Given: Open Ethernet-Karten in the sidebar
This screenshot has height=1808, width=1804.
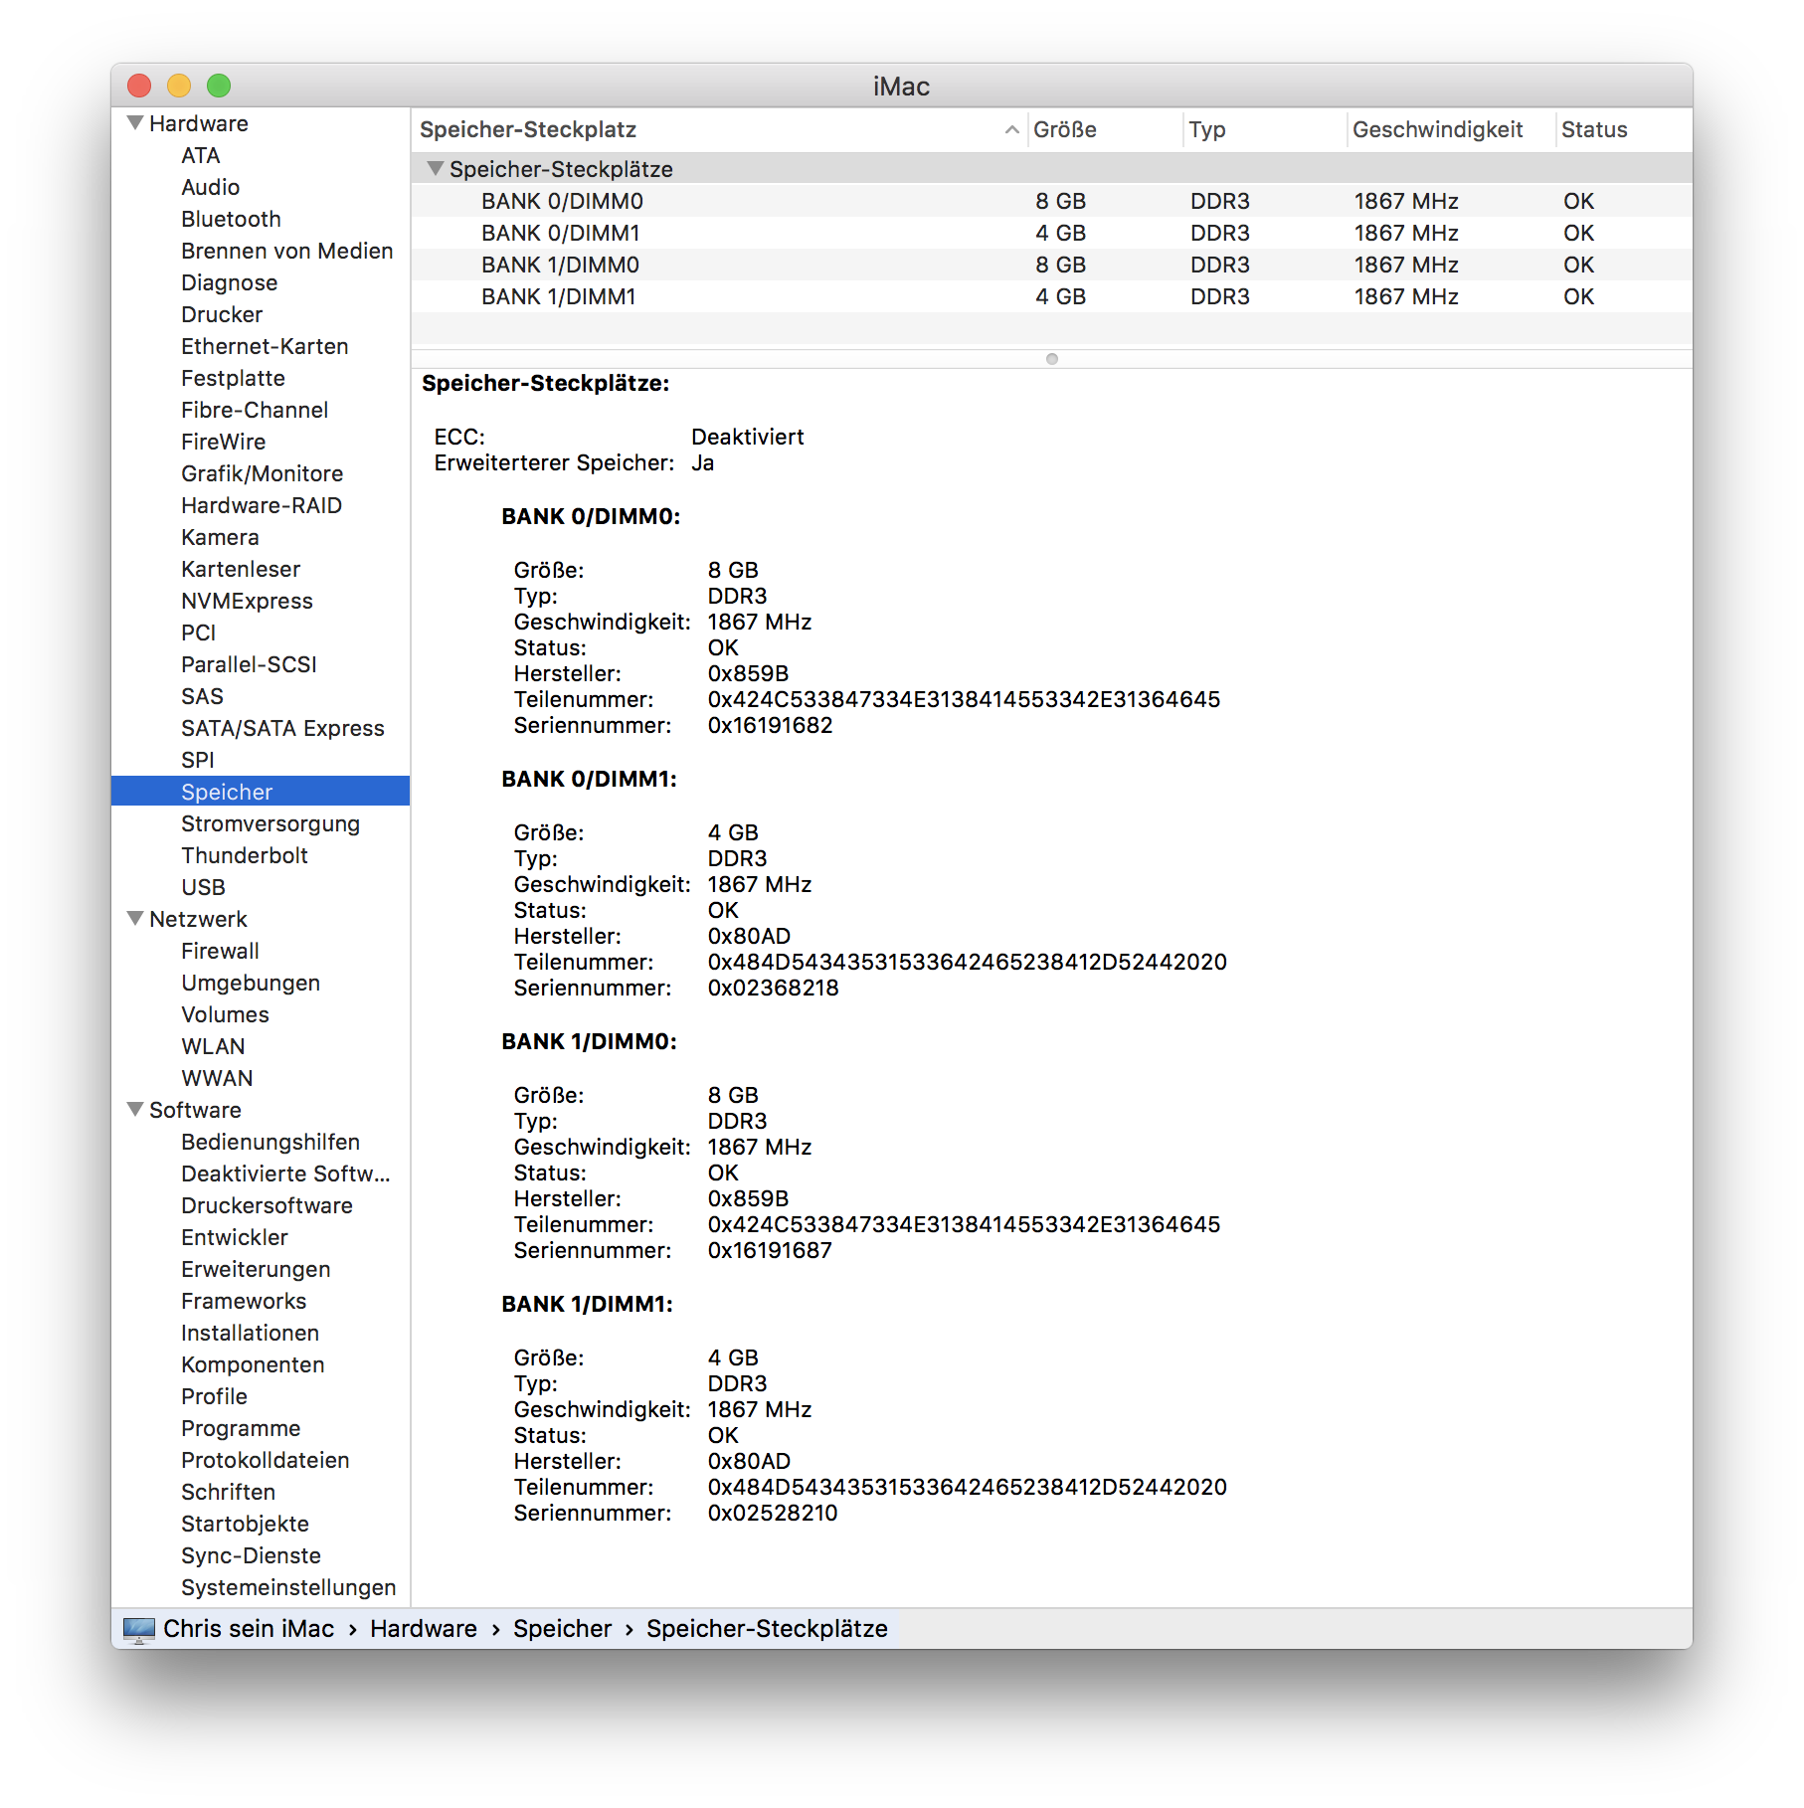Looking at the screenshot, I should pyautogui.click(x=266, y=346).
